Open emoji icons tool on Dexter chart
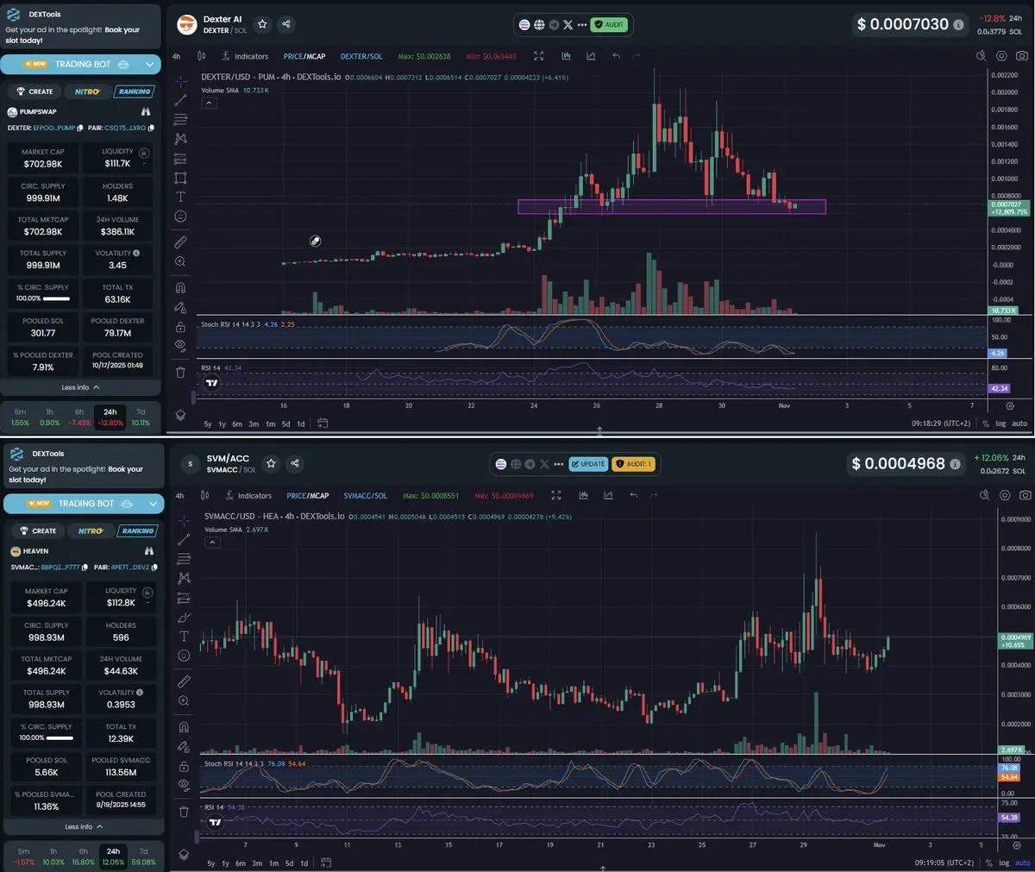Image resolution: width=1035 pixels, height=872 pixels. tap(180, 216)
